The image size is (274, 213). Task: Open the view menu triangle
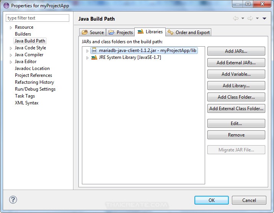(x=264, y=18)
